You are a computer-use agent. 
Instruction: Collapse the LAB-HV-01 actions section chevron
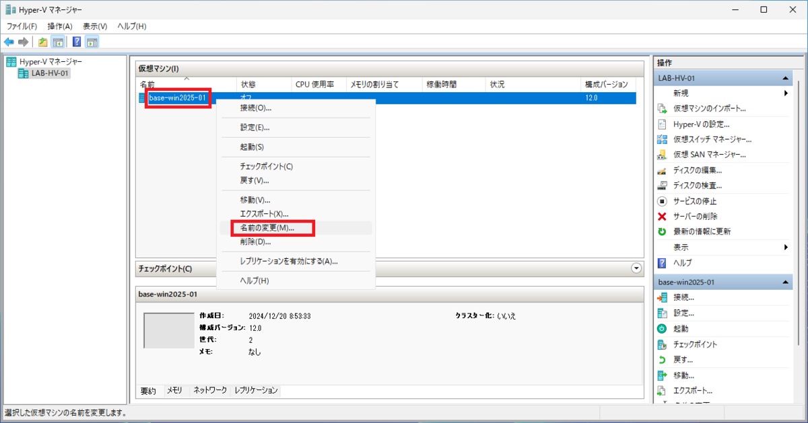[x=785, y=77]
